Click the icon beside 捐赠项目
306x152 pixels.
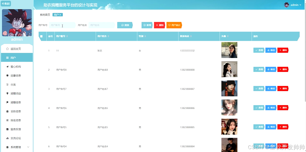click(7, 93)
